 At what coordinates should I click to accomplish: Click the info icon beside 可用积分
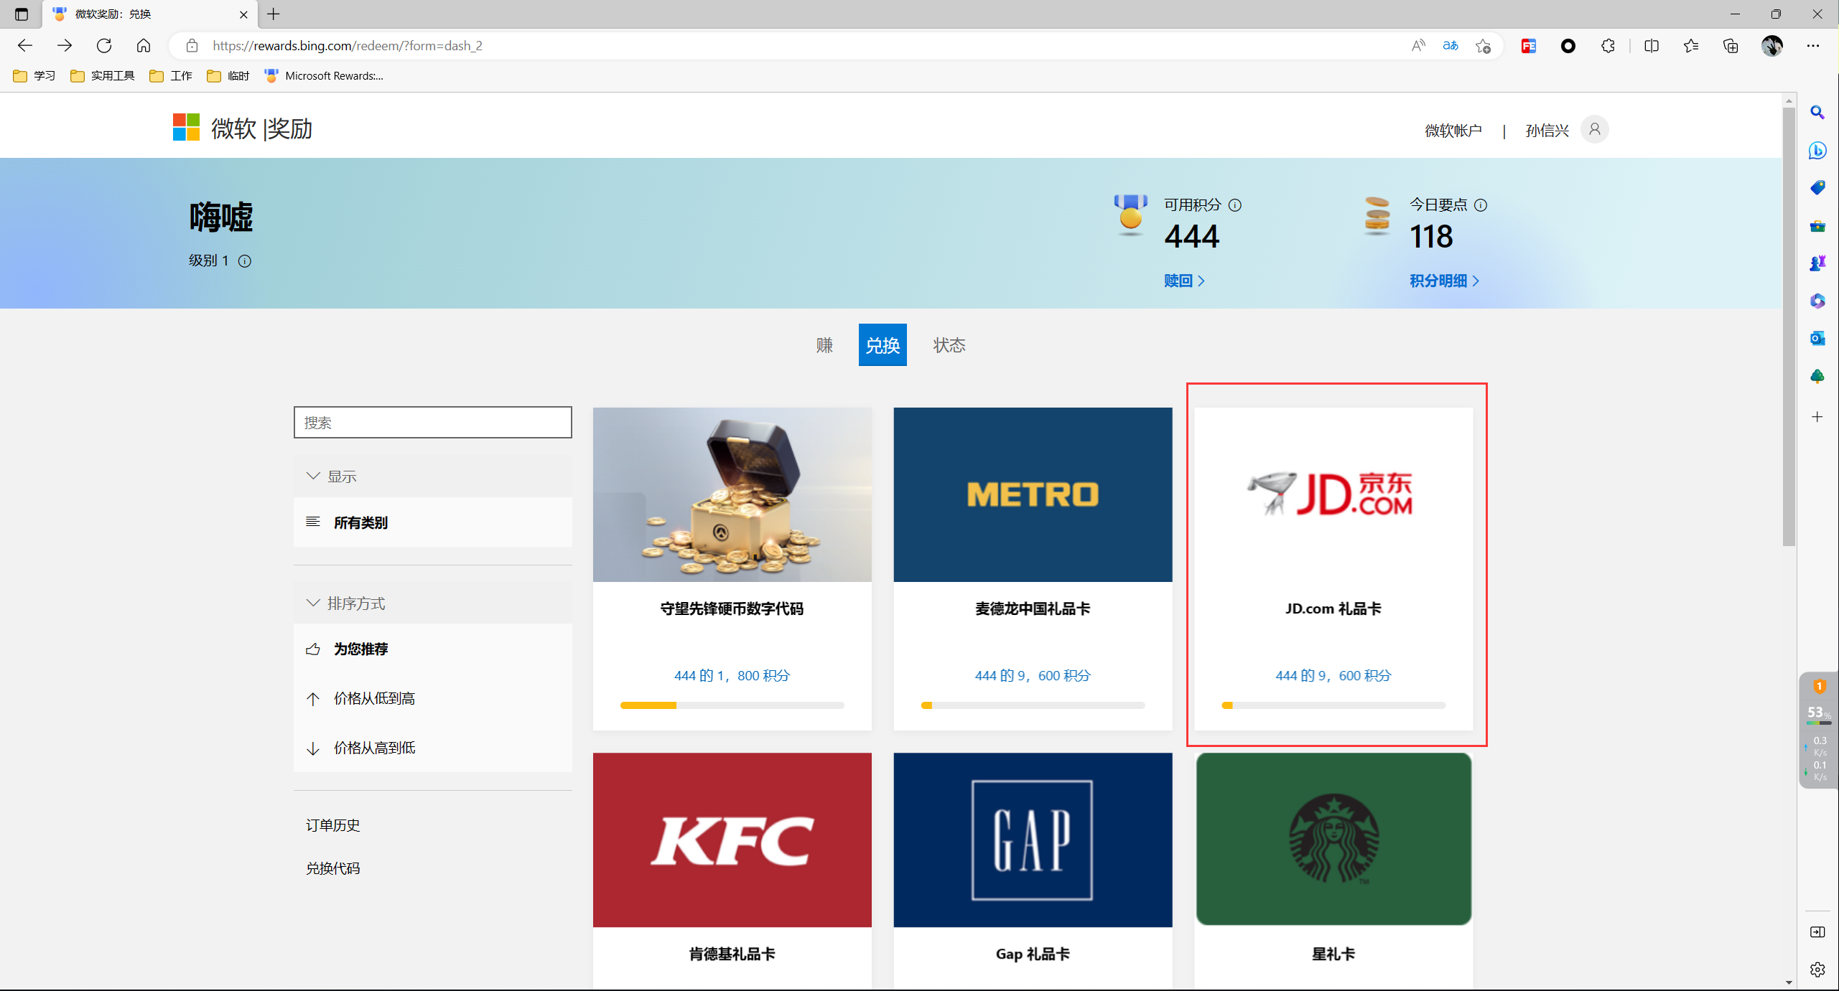1235,205
